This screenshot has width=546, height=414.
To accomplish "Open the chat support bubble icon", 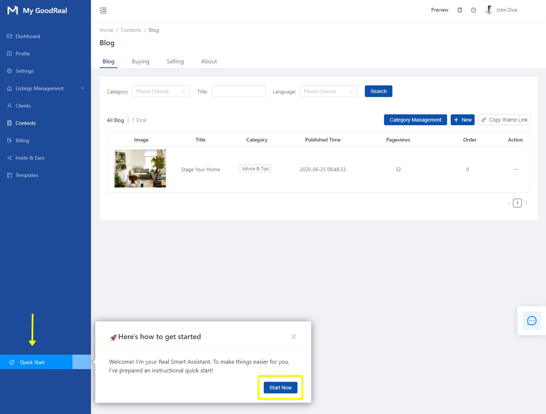I will coord(532,321).
